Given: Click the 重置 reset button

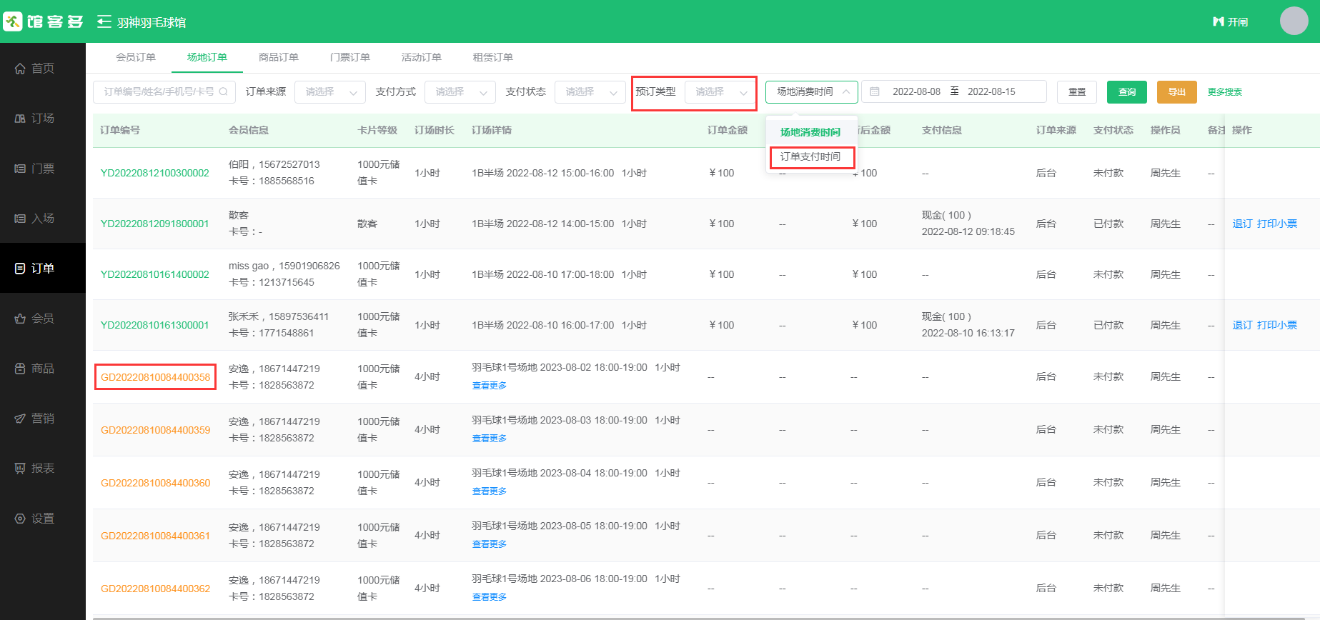Looking at the screenshot, I should click(x=1077, y=91).
